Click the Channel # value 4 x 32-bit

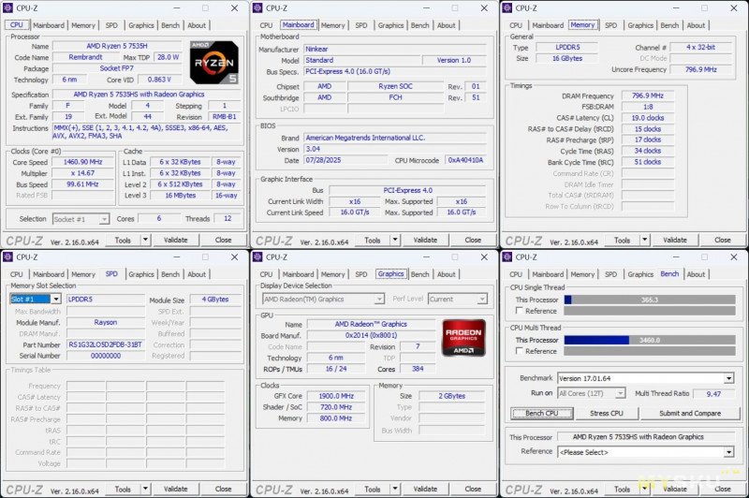[700, 47]
